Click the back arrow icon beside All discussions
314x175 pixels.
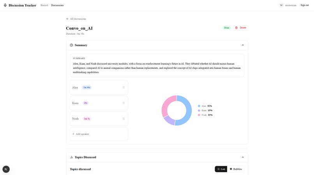click(67, 19)
